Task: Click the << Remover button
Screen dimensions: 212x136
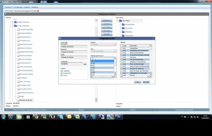Action: [x=107, y=24]
